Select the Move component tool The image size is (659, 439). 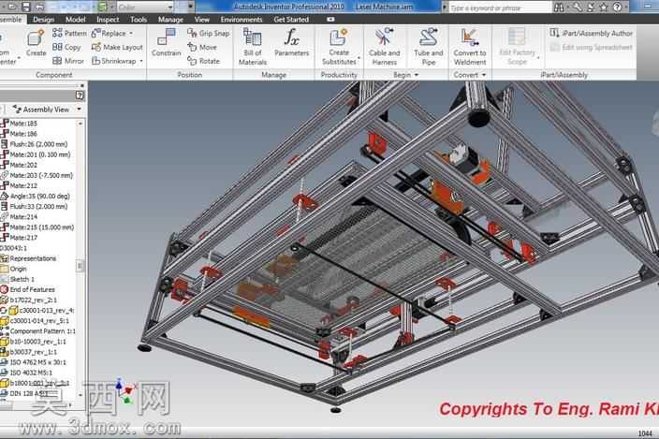point(202,47)
